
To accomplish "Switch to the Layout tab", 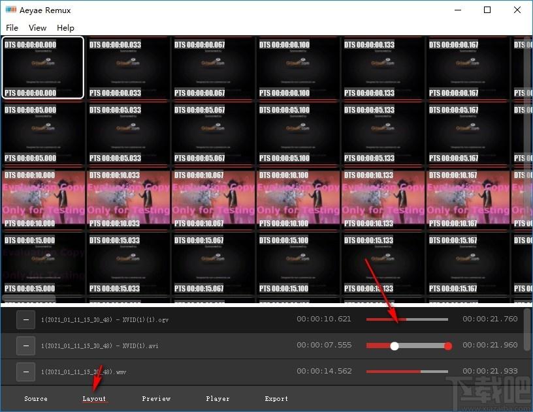I will [x=94, y=399].
